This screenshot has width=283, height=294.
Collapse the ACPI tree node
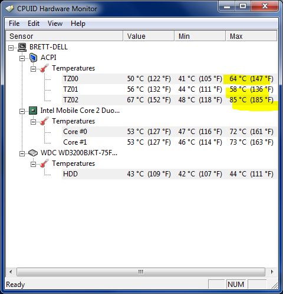[x=22, y=58]
